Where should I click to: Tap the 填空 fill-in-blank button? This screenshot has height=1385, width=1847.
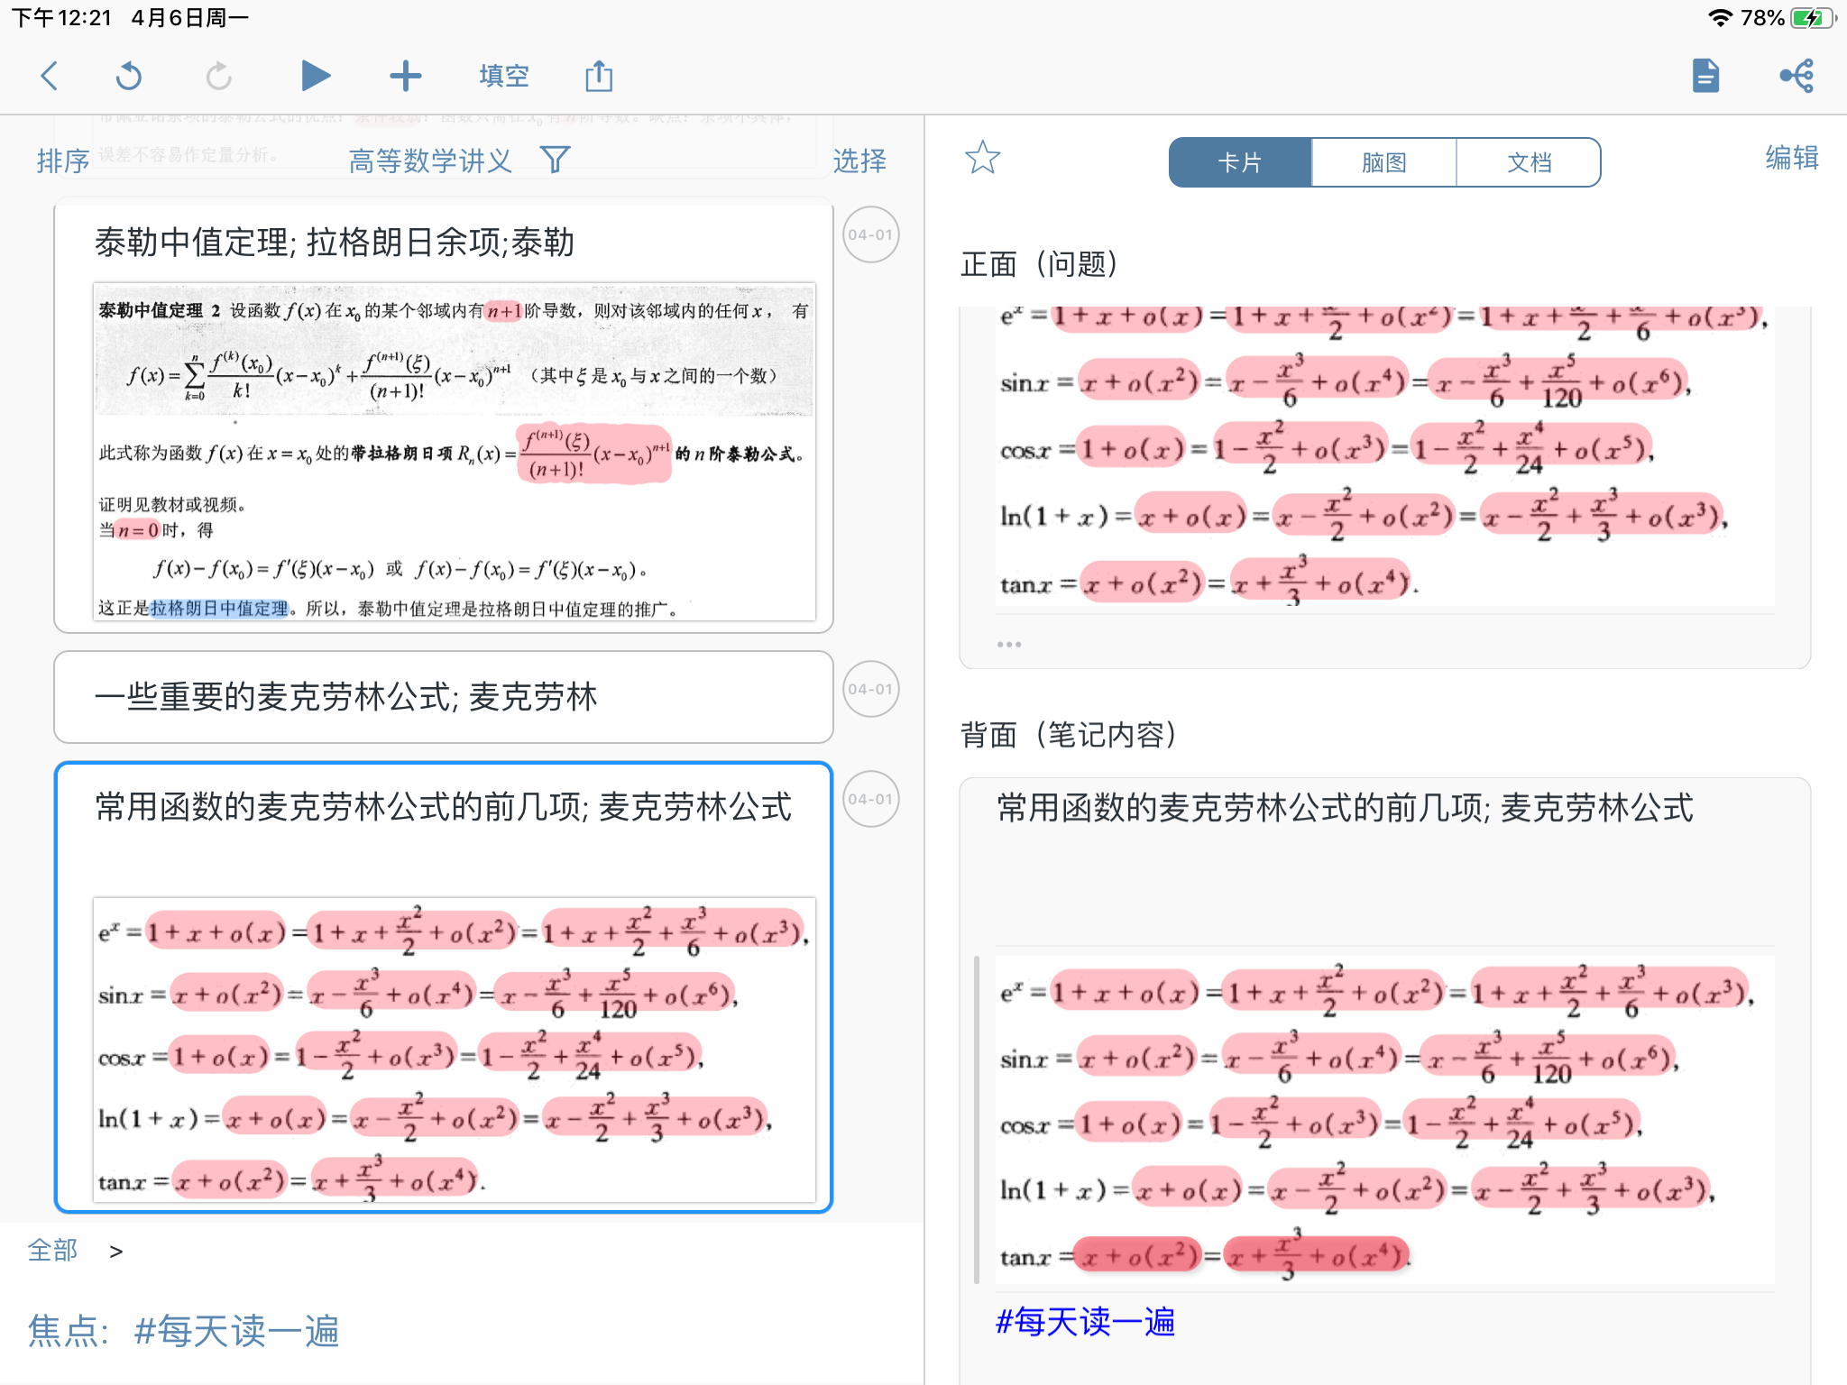(x=504, y=76)
